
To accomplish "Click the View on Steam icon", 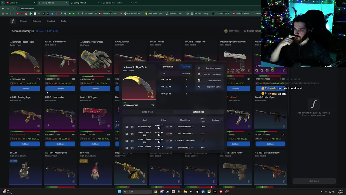I will (x=199, y=80).
